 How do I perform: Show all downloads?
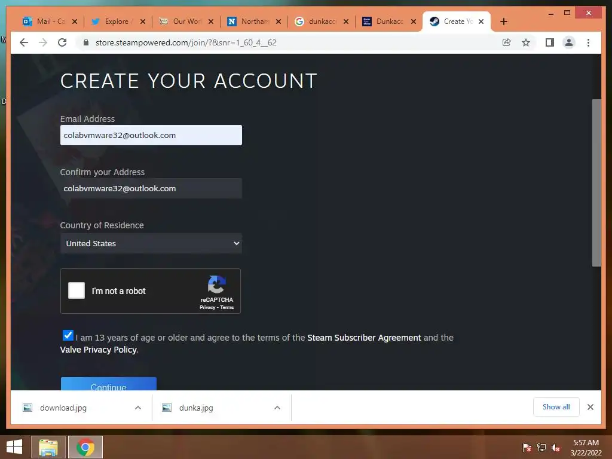coord(556,407)
